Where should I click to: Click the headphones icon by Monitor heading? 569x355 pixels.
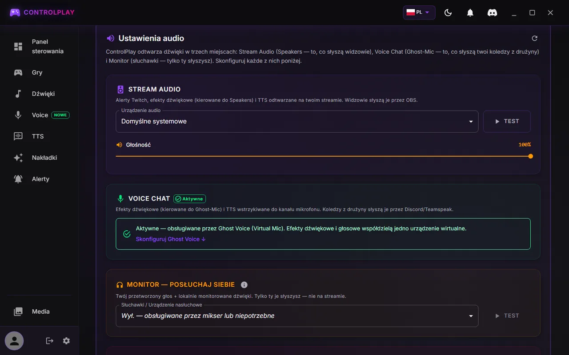[x=120, y=285]
